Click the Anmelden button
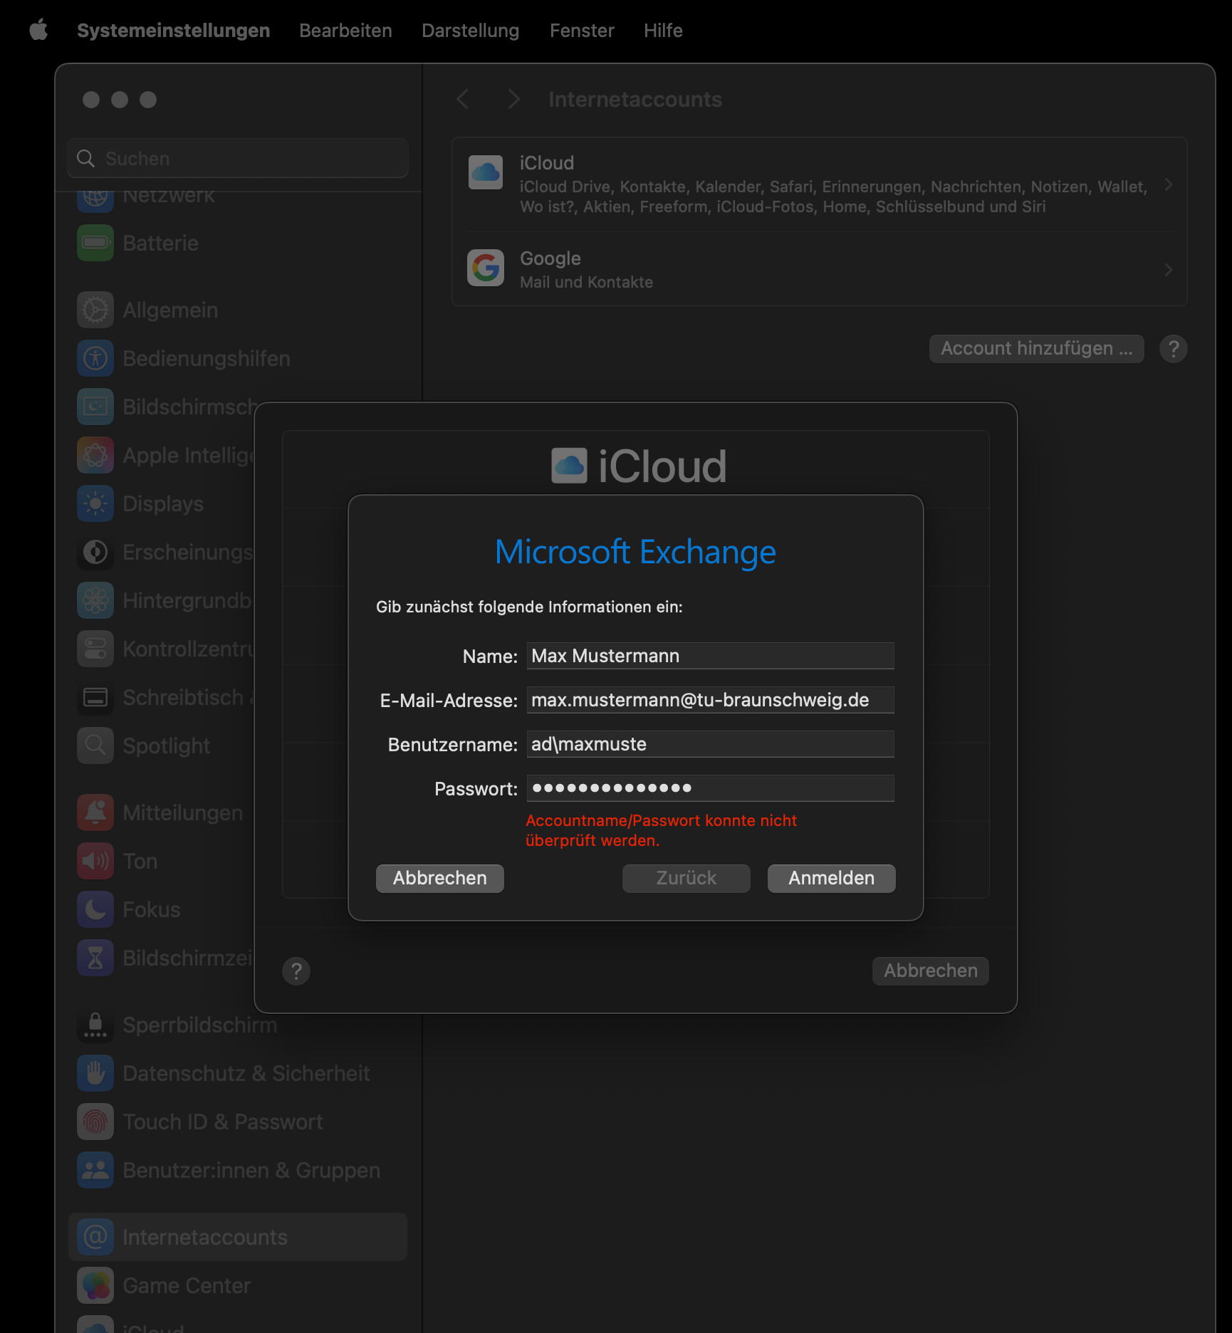Screen dimensions: 1232x1333 pyautogui.click(x=831, y=878)
